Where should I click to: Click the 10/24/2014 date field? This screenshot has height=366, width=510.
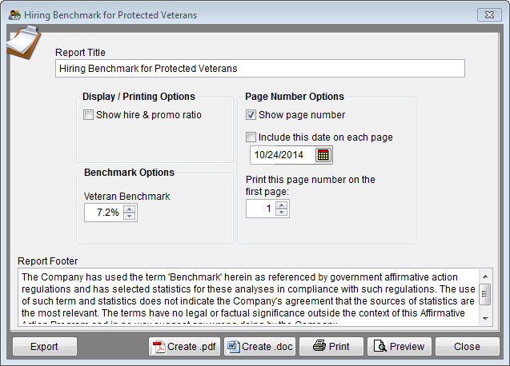coord(283,155)
